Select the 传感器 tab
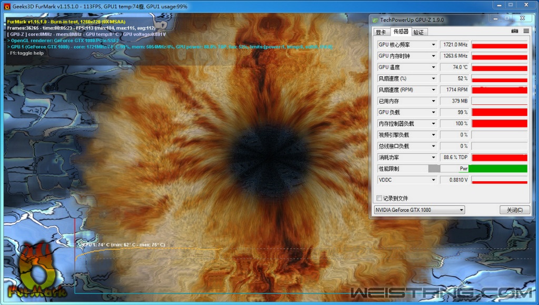Screen dimensions: 539x305 coord(401,32)
